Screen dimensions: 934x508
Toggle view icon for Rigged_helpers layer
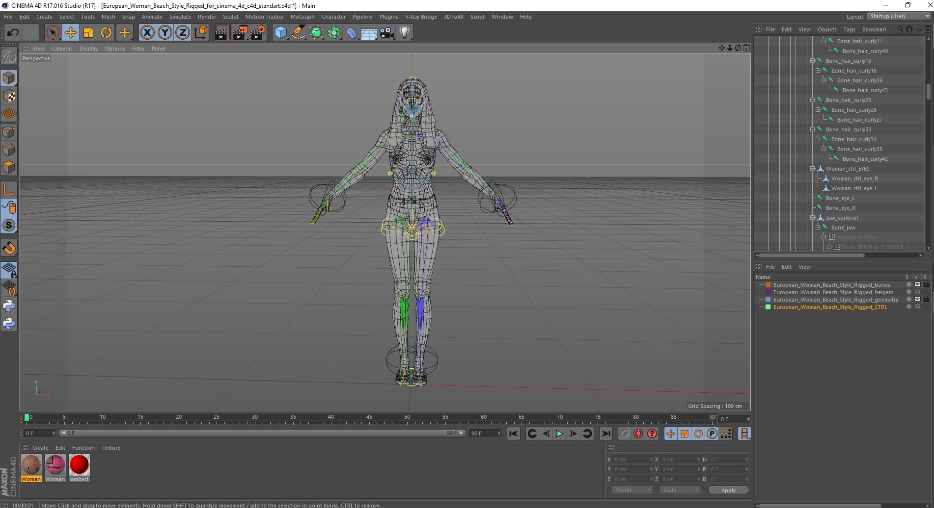(917, 292)
